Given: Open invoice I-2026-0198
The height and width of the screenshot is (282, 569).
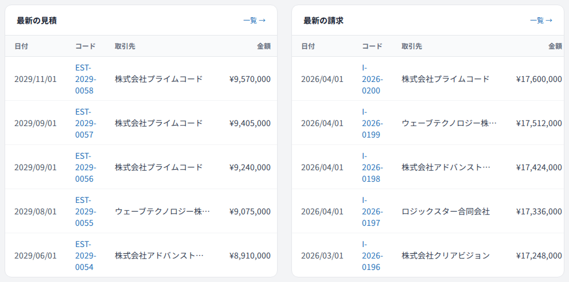Looking at the screenshot, I should click(372, 167).
